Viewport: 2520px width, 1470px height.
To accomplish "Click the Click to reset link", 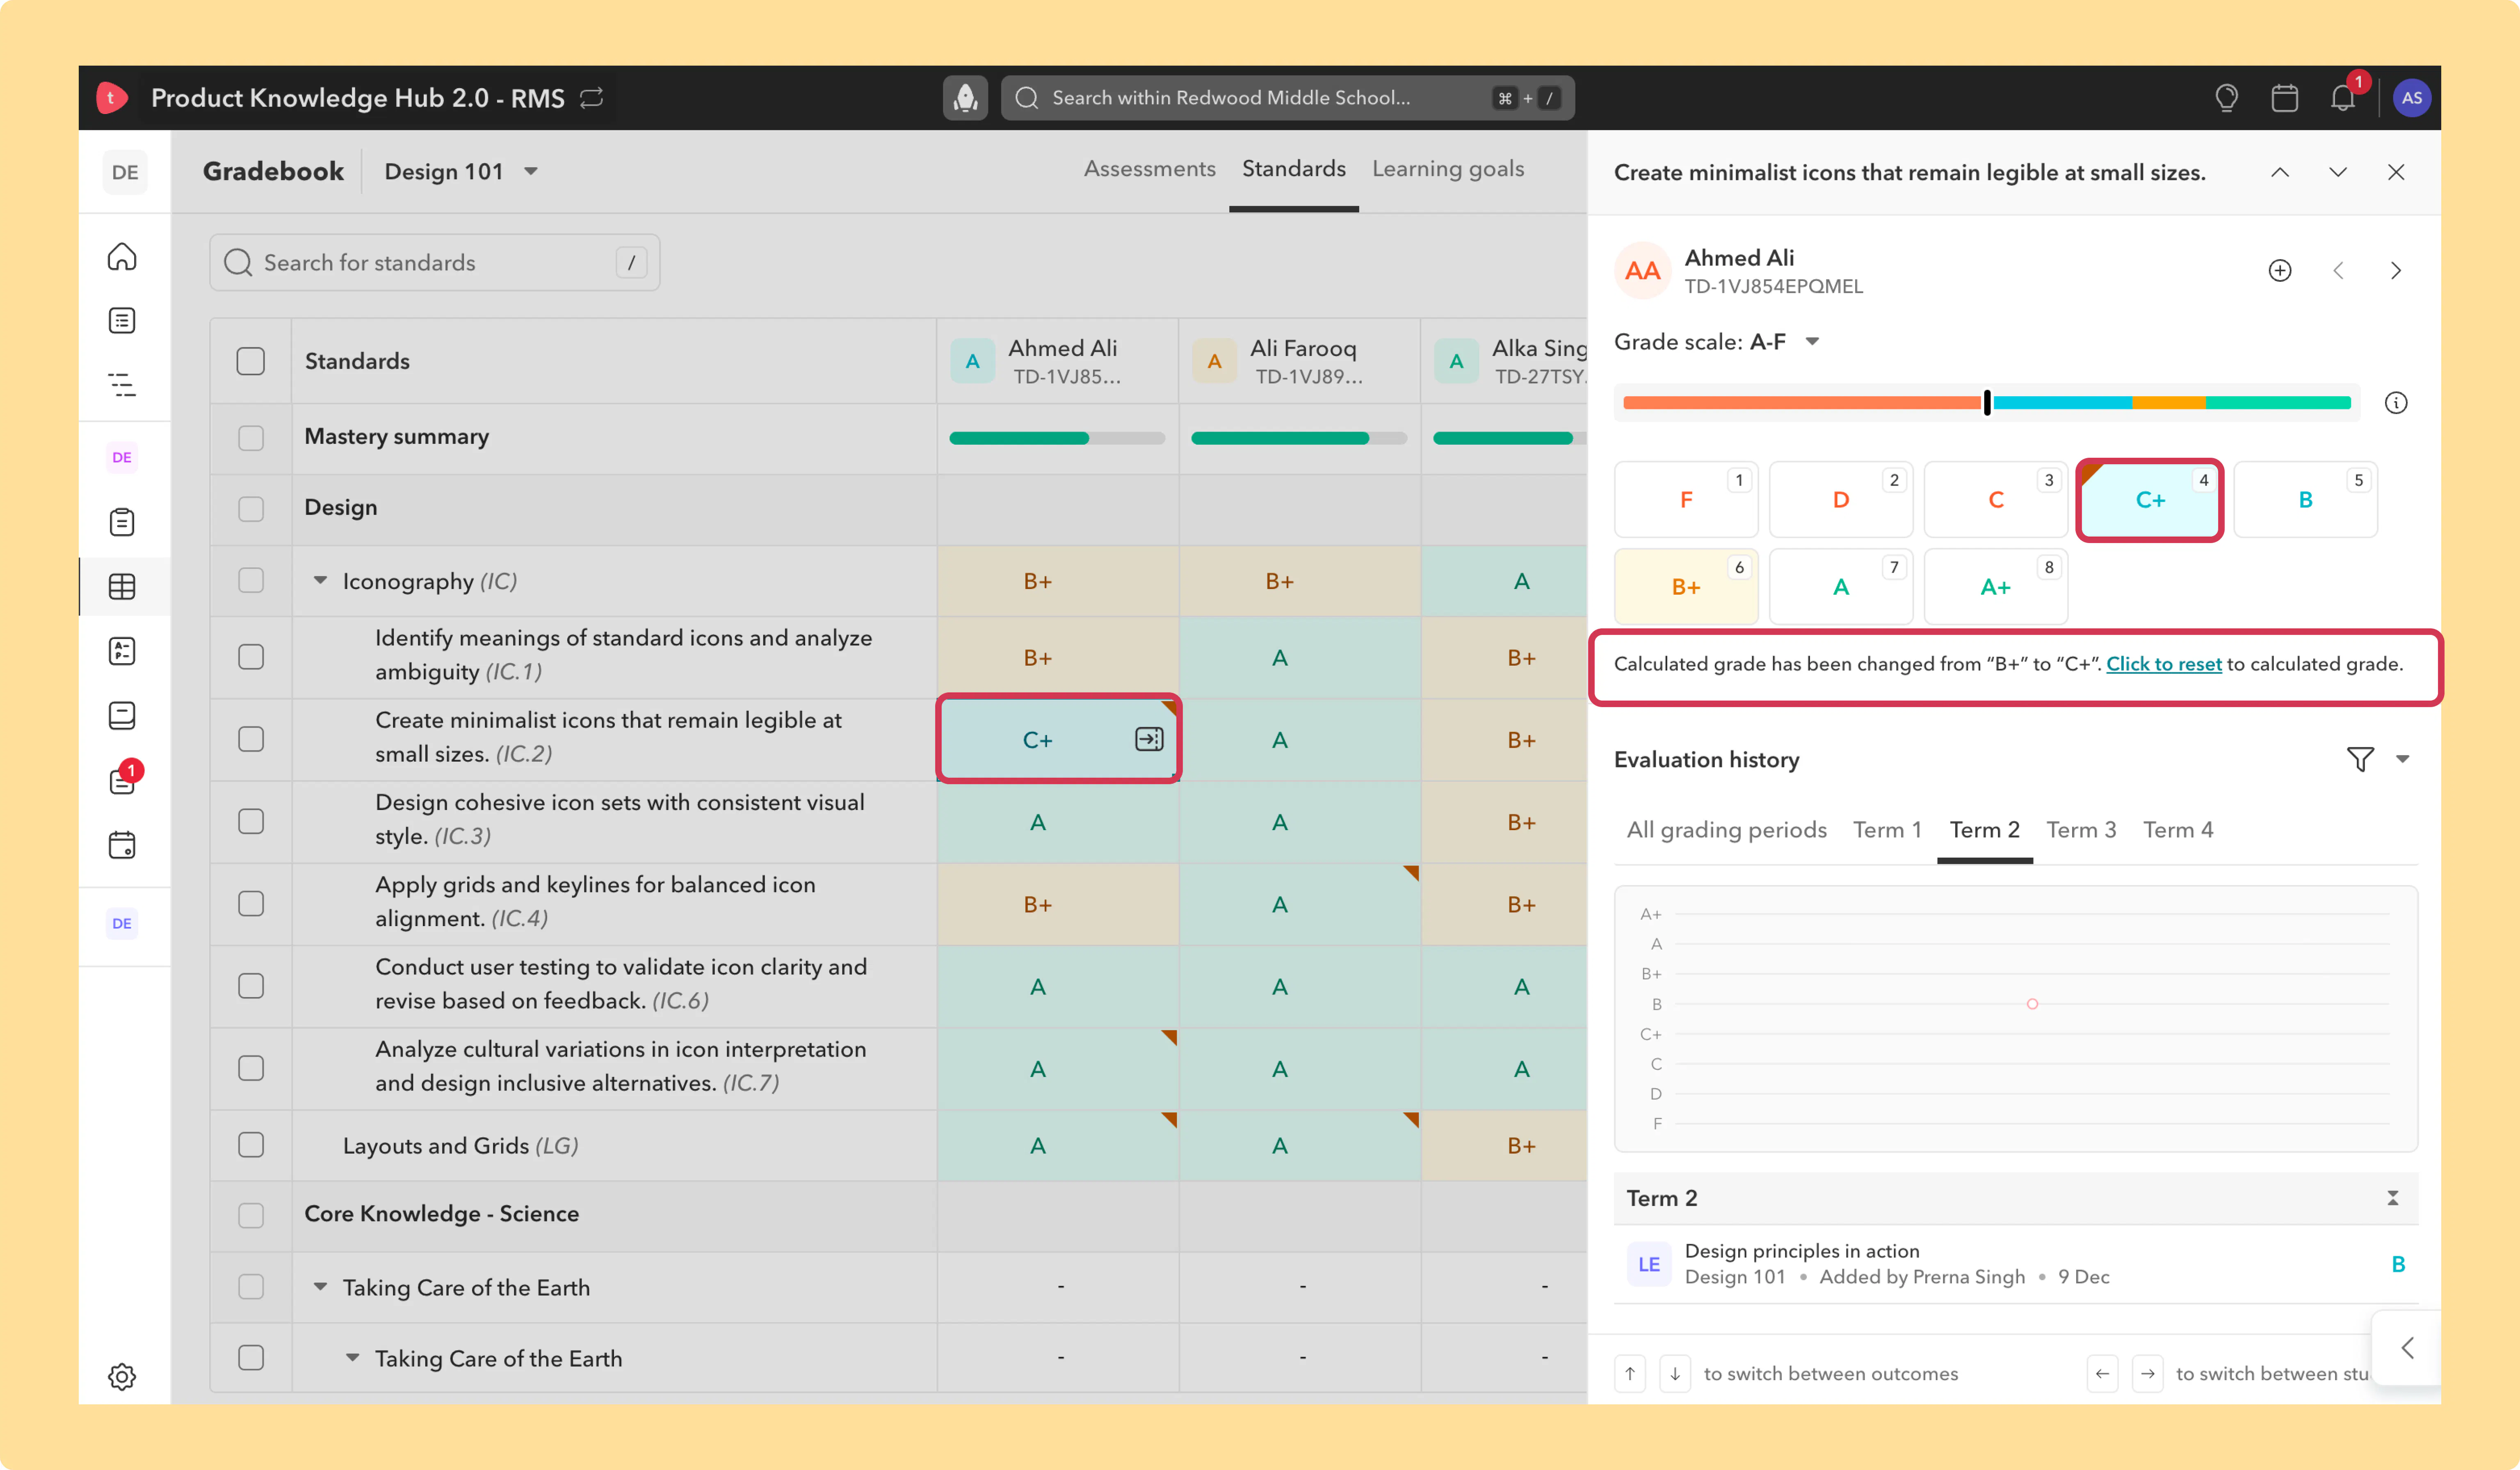I will (x=2164, y=664).
